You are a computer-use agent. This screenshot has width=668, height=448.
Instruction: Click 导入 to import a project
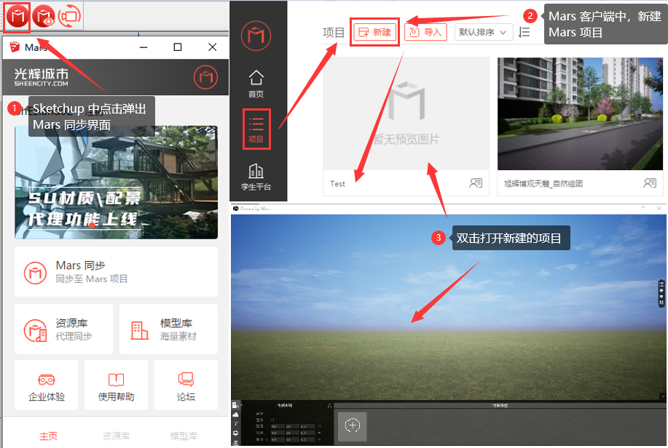point(425,32)
